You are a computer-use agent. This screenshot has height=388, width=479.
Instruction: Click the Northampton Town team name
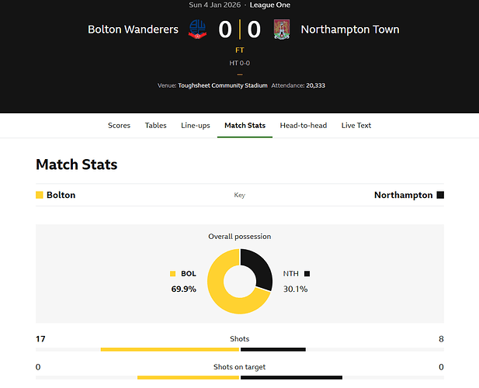tap(349, 29)
